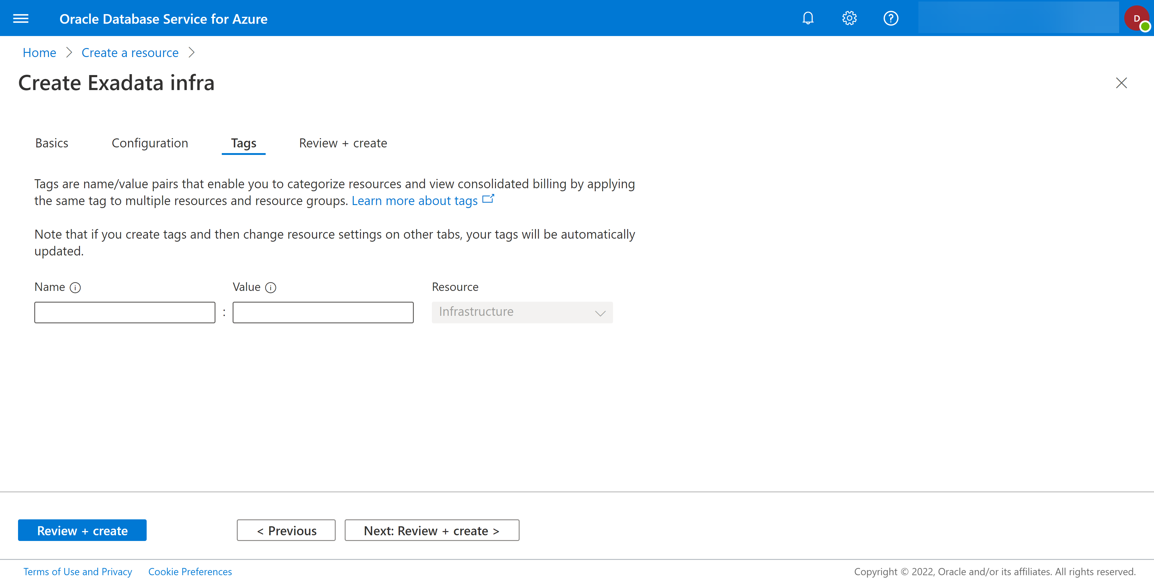Click the Oracle Database Service for Azure title
This screenshot has height=586, width=1154.
pyautogui.click(x=163, y=19)
